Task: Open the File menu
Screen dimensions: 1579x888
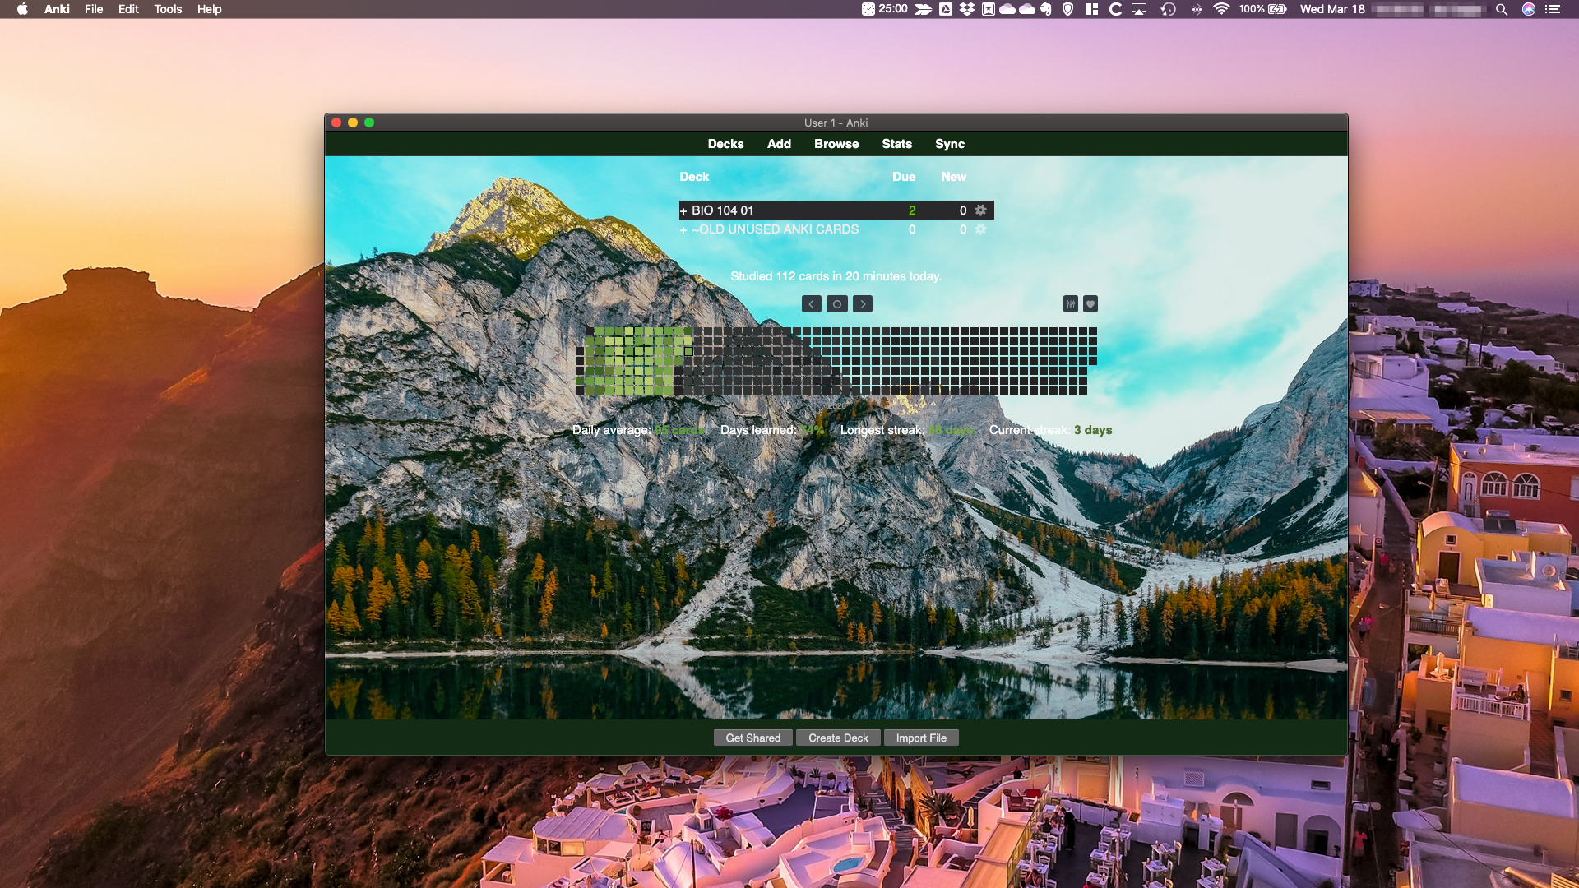Action: coord(94,9)
